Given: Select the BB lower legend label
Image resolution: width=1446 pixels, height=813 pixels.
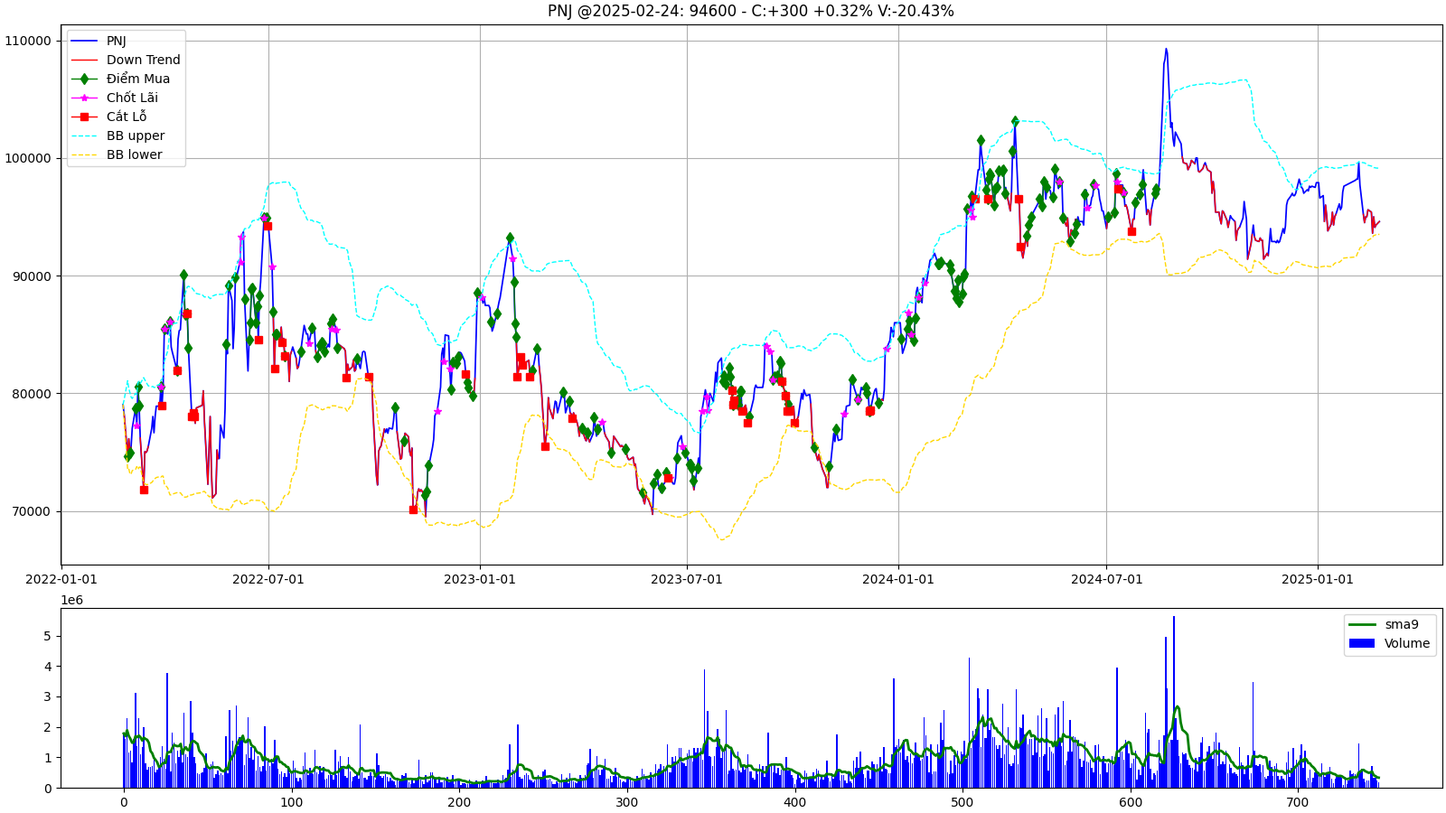Looking at the screenshot, I should [x=135, y=154].
